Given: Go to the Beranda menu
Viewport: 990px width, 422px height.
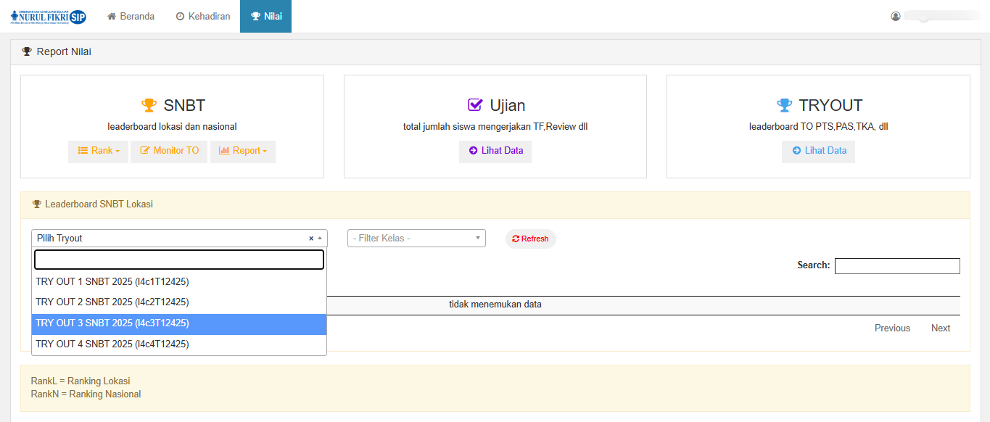Looking at the screenshot, I should [x=131, y=16].
